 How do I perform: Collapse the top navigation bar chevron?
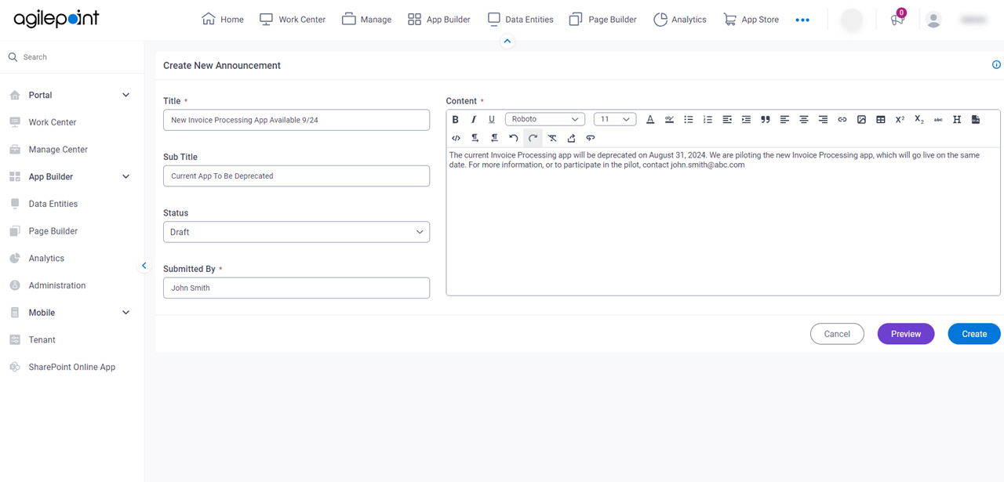pos(507,41)
